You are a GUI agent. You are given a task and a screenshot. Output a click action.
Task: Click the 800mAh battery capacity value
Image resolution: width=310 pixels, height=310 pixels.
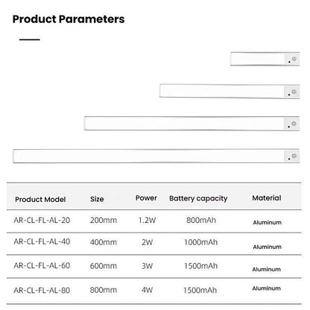coord(201,220)
